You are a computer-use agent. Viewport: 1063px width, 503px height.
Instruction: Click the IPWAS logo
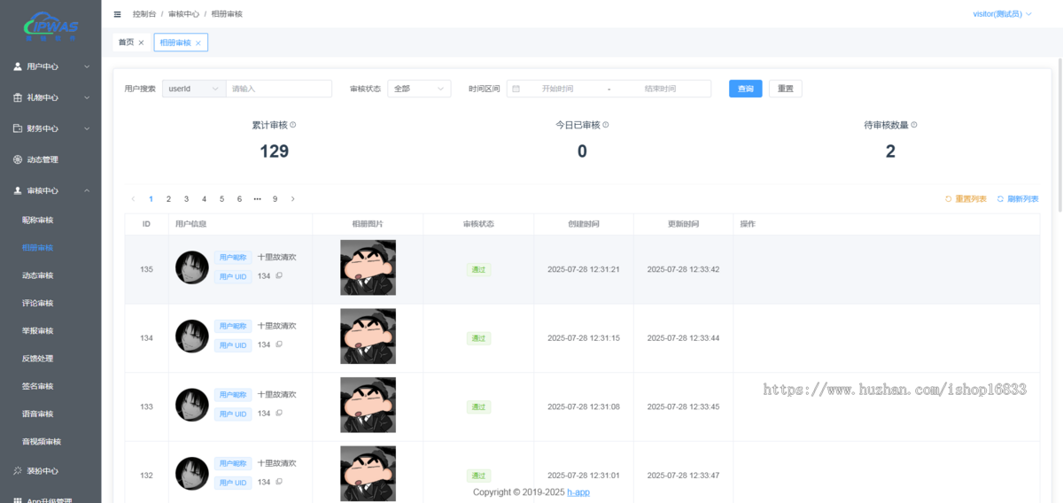[50, 26]
